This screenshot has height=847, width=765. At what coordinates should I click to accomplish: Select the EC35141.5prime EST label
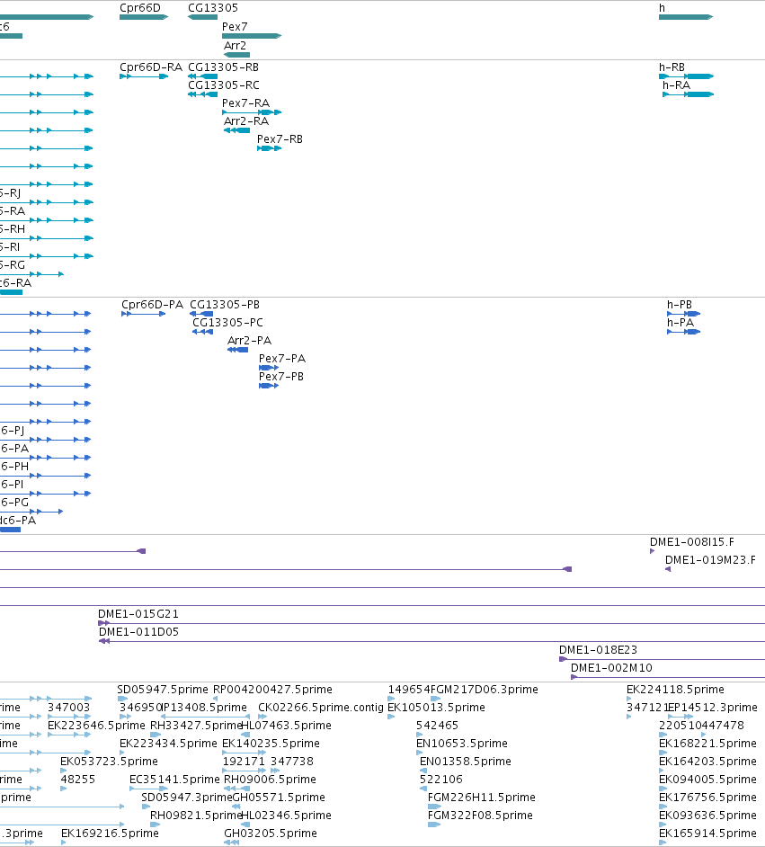tap(175, 779)
